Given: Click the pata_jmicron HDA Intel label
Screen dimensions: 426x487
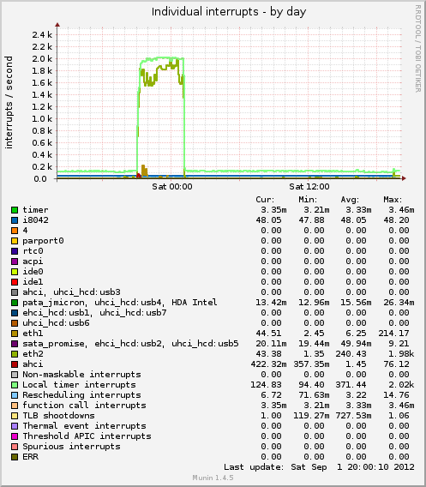Looking at the screenshot, I should (x=120, y=303).
